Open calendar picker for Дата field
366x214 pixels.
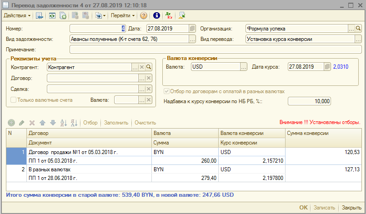[x=192, y=29]
